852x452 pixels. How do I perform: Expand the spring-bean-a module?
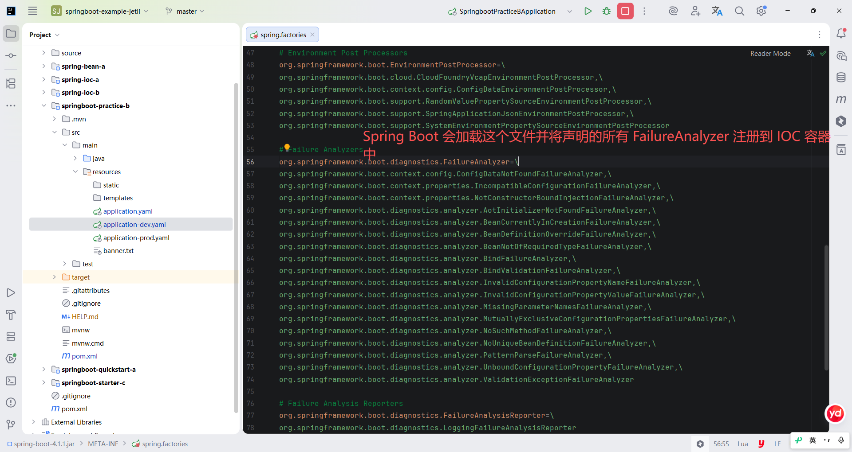pos(43,66)
